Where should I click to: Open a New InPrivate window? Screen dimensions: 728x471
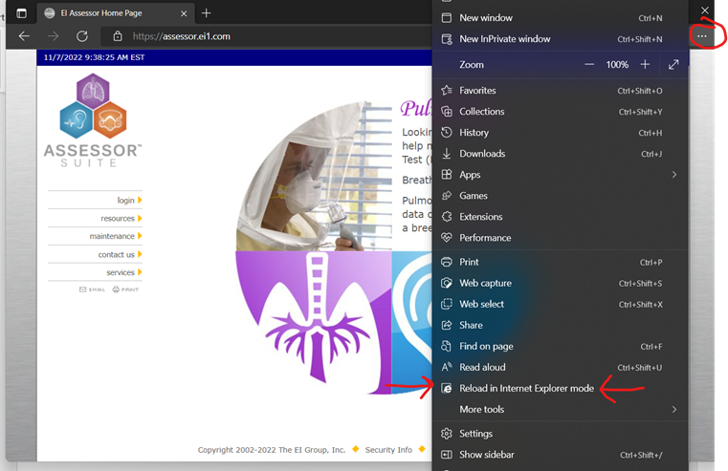pyautogui.click(x=560, y=39)
